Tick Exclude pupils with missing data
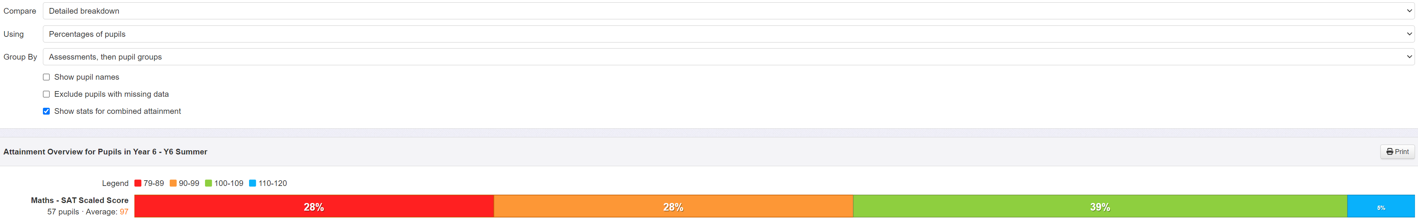This screenshot has width=1418, height=222. [46, 94]
